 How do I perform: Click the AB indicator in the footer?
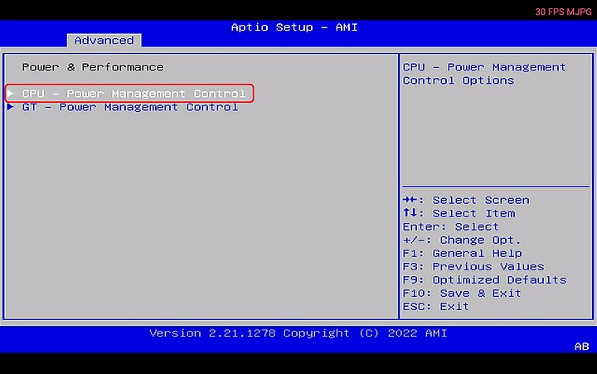click(582, 346)
